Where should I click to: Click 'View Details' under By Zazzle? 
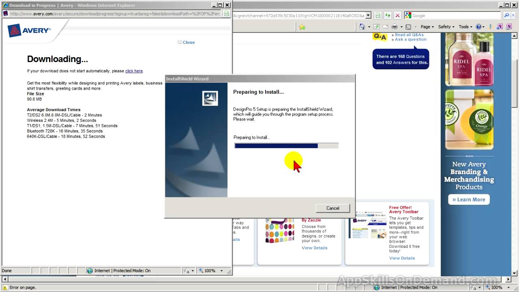(314, 248)
